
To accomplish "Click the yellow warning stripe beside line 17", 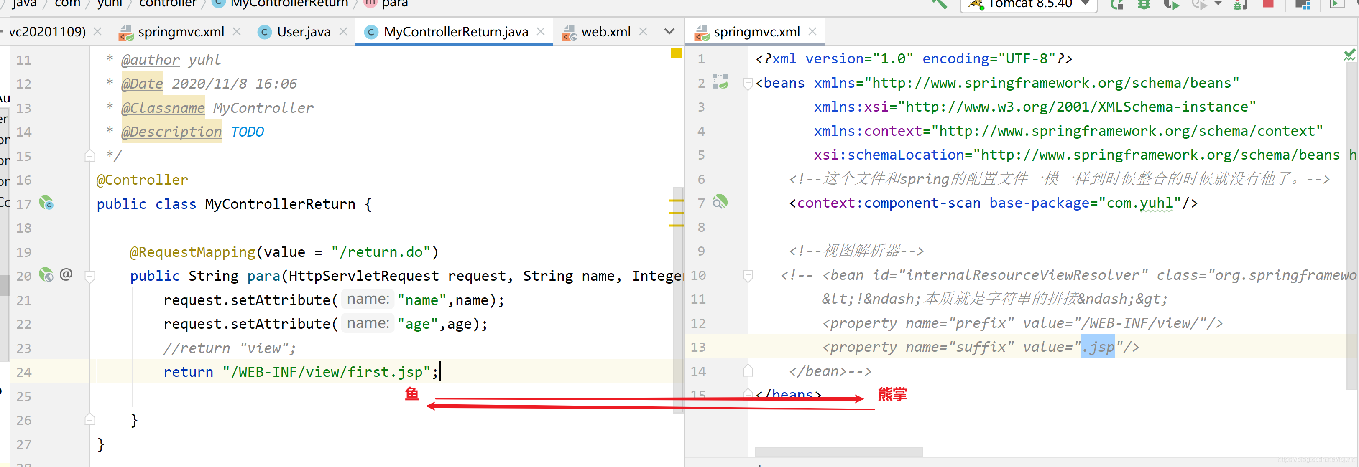I will pos(676,201).
